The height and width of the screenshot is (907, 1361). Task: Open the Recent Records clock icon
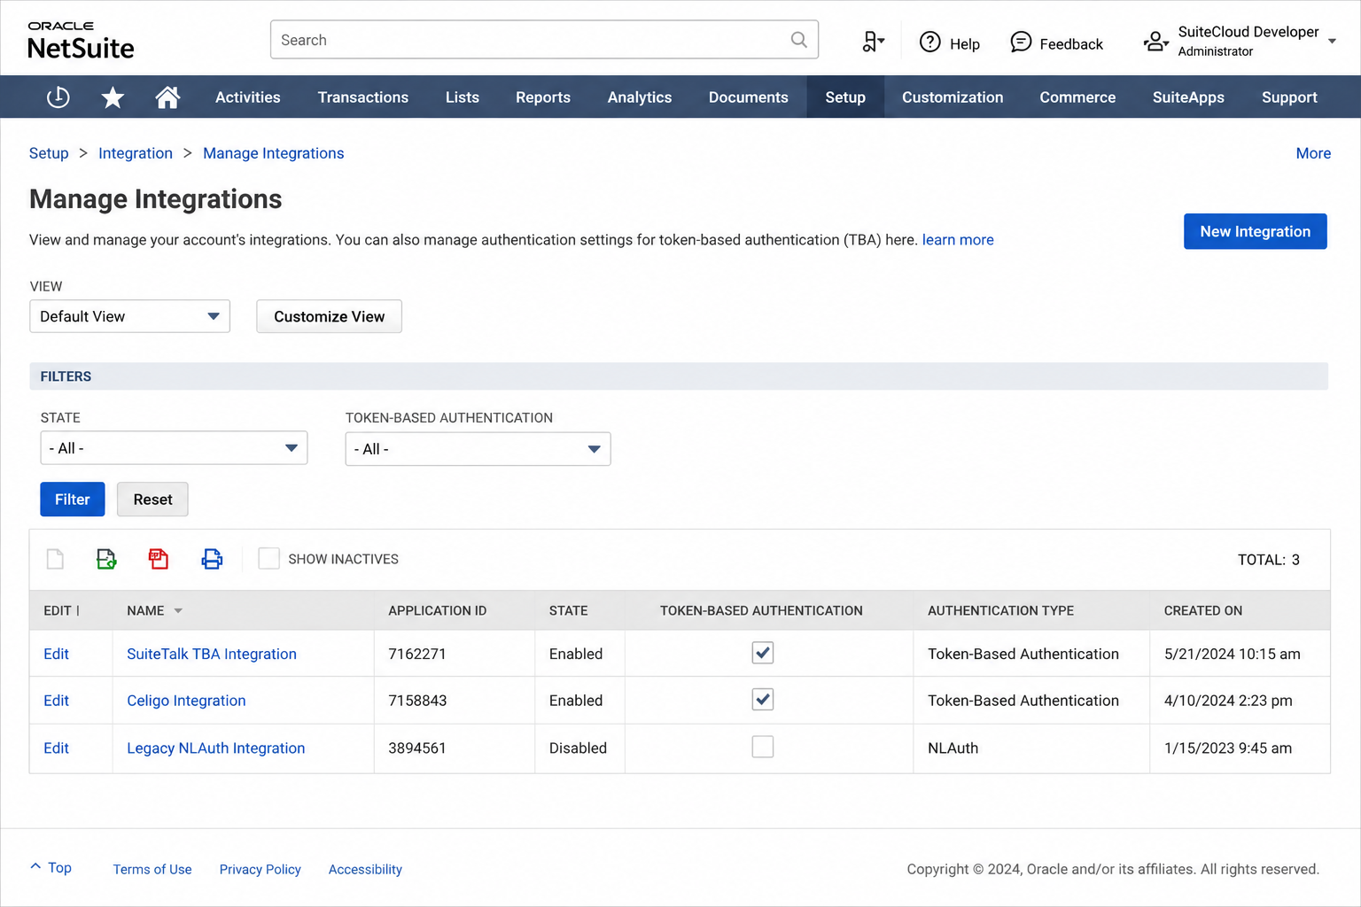click(x=58, y=97)
